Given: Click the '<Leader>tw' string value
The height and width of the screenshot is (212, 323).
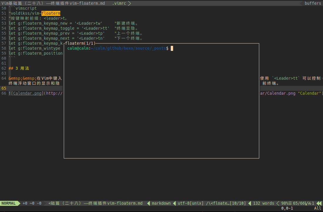Looking at the screenshot, I should point(88,23).
